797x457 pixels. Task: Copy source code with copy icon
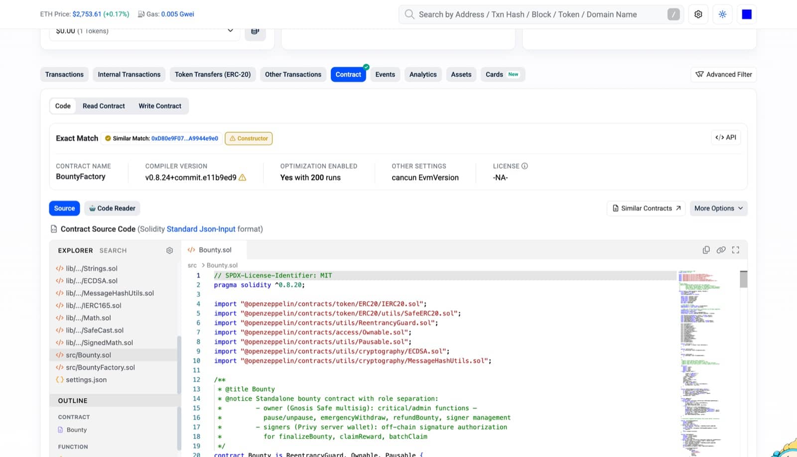tap(706, 250)
